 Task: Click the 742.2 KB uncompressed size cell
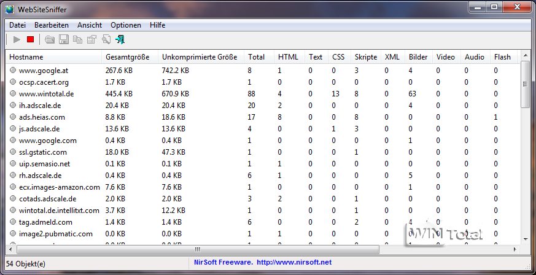tap(176, 71)
